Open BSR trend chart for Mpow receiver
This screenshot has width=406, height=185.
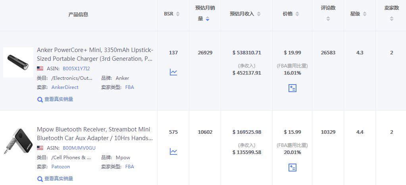[173, 151]
